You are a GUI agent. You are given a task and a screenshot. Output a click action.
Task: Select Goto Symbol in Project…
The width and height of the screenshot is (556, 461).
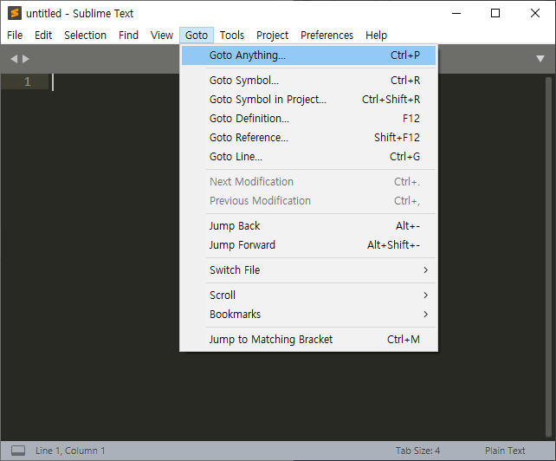[x=308, y=100]
